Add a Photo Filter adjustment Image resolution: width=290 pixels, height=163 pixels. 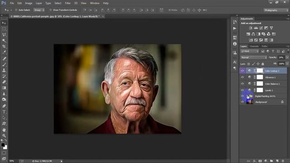coord(264,34)
